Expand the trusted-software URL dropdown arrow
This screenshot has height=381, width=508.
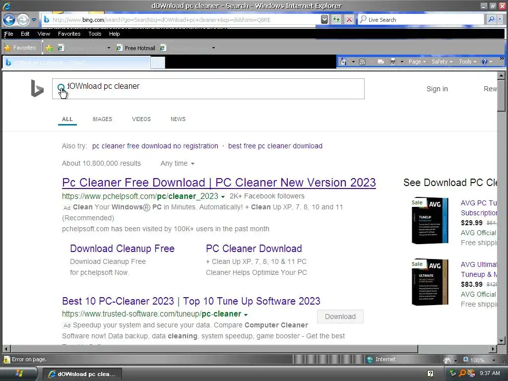(x=246, y=315)
